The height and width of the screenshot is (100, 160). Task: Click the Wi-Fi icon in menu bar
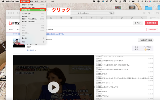point(138,1)
